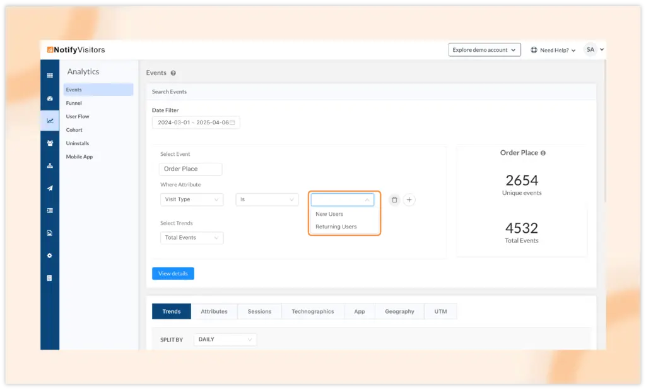The height and width of the screenshot is (390, 646).
Task: Click the paper plane campaigns icon
Action: (50, 188)
